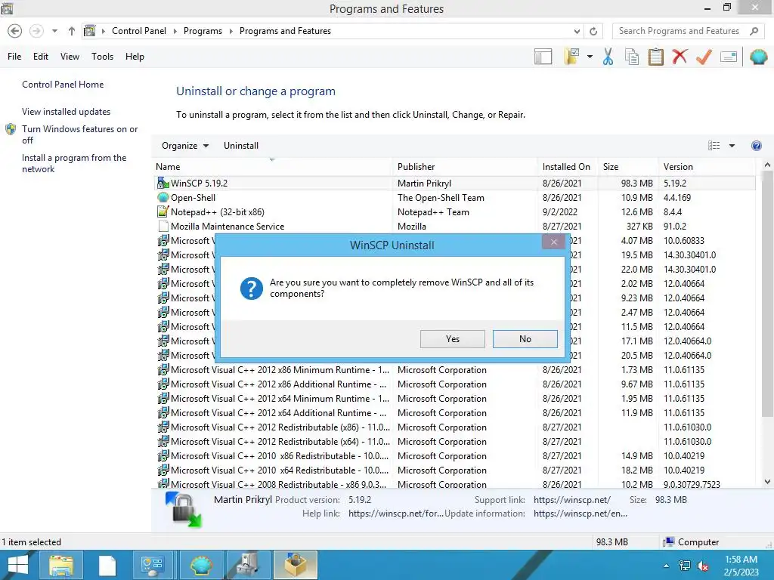Open the Control Panel taskbar icon
Image resolution: width=774 pixels, height=580 pixels.
point(153,565)
